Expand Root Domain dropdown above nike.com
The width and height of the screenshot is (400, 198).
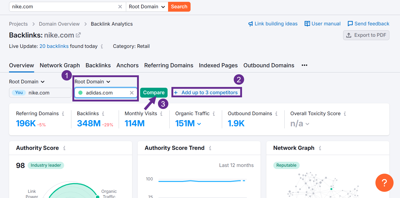pos(27,82)
